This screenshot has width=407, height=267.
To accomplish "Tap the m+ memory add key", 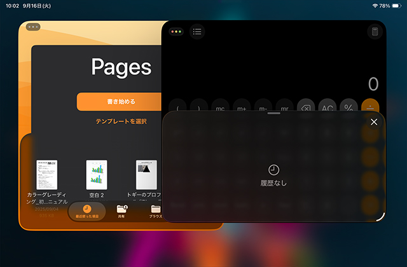I will (242, 105).
